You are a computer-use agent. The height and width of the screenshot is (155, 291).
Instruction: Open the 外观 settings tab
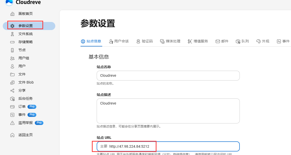coord(263,41)
